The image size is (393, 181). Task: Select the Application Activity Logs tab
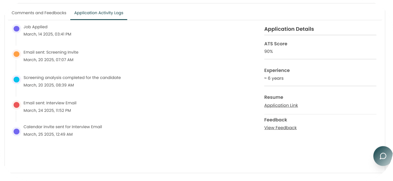(x=99, y=13)
